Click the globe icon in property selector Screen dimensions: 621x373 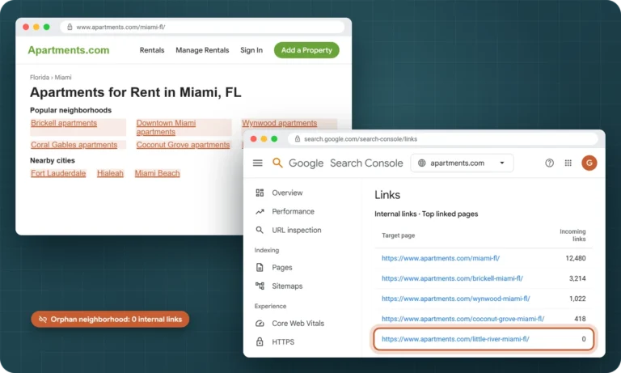[x=422, y=163]
